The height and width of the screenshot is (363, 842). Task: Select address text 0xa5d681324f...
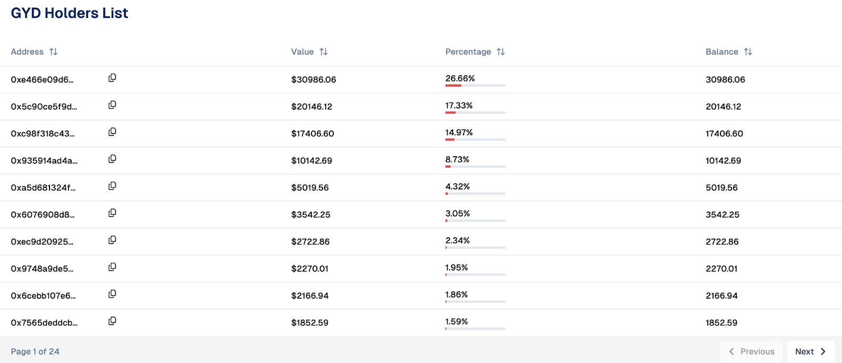43,187
